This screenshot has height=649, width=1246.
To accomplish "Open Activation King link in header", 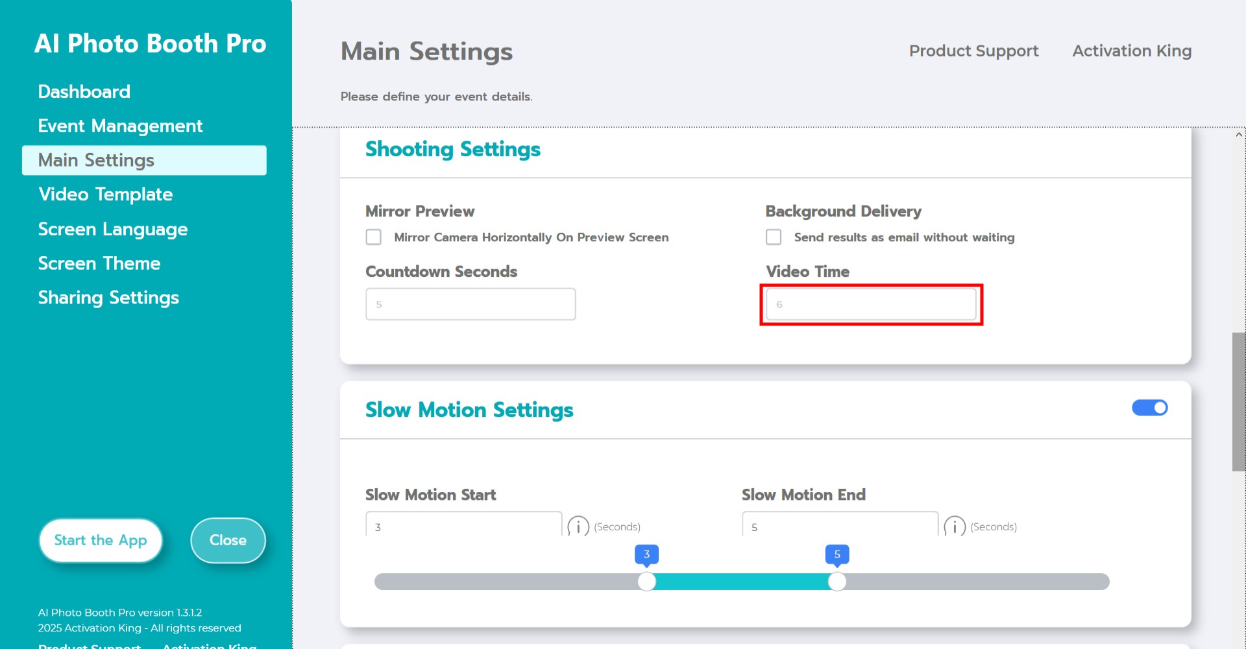I will coord(1132,51).
